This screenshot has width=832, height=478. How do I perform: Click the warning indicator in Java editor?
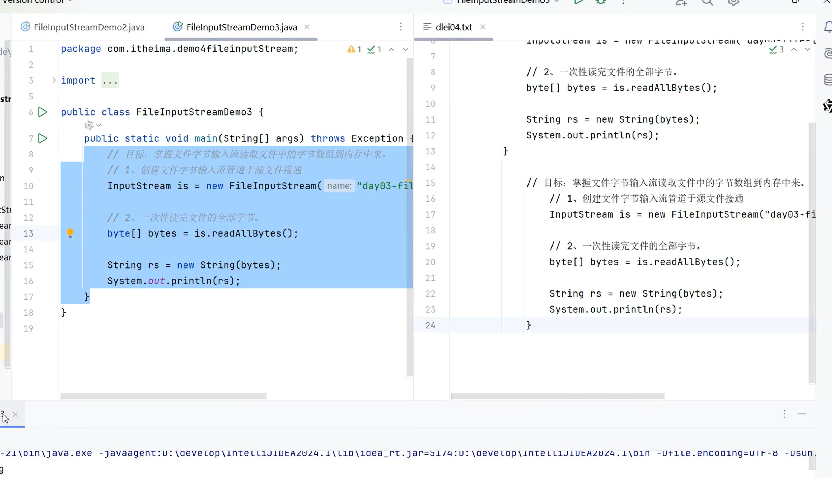[354, 50]
